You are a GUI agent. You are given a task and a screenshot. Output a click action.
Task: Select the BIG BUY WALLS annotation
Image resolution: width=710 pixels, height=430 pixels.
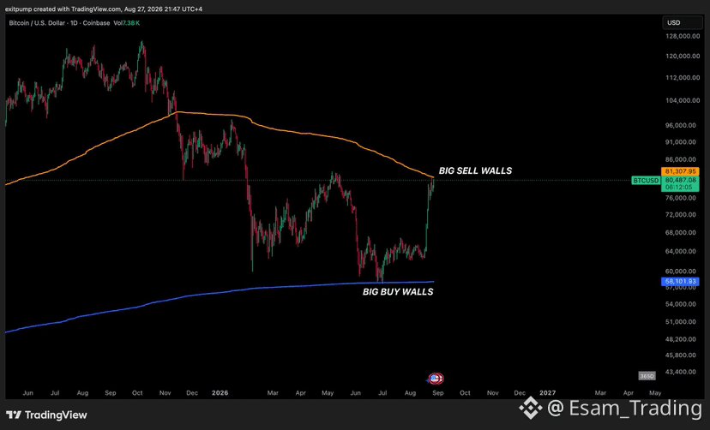click(x=398, y=291)
